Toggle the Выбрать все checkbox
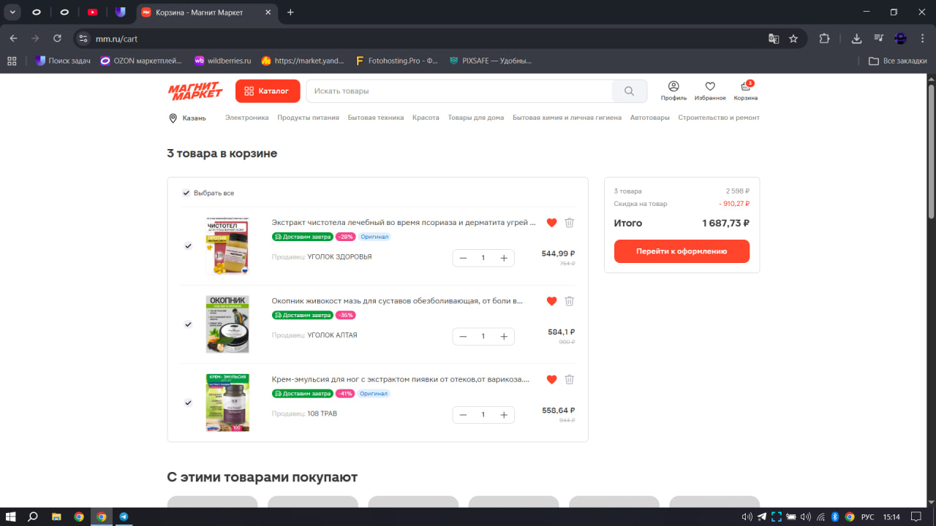Image resolution: width=936 pixels, height=526 pixels. (x=186, y=193)
